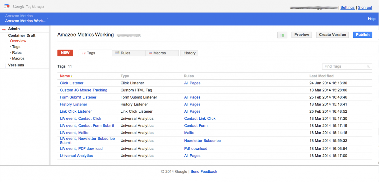Expand the Tags item in sidebar
The image size is (379, 182).
(x=10, y=47)
